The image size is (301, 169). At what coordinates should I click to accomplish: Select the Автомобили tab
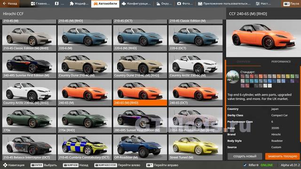105,4
